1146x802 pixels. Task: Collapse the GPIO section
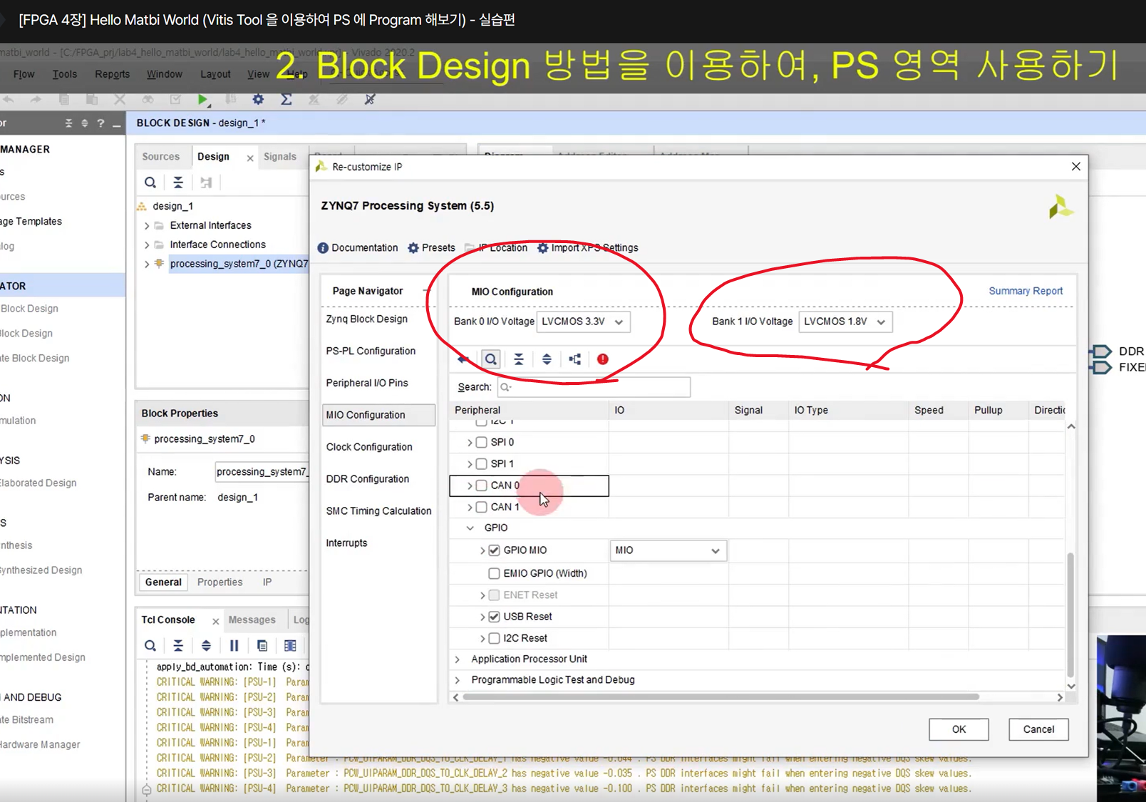[470, 528]
